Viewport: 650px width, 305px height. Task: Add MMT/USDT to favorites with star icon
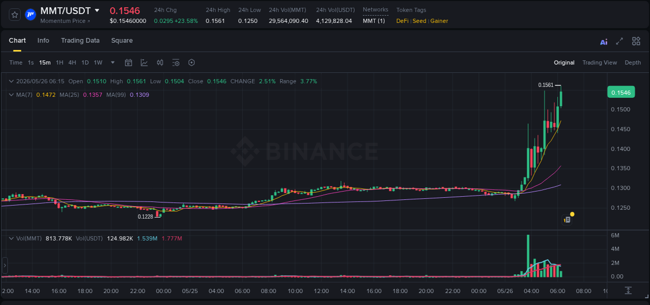(15, 15)
